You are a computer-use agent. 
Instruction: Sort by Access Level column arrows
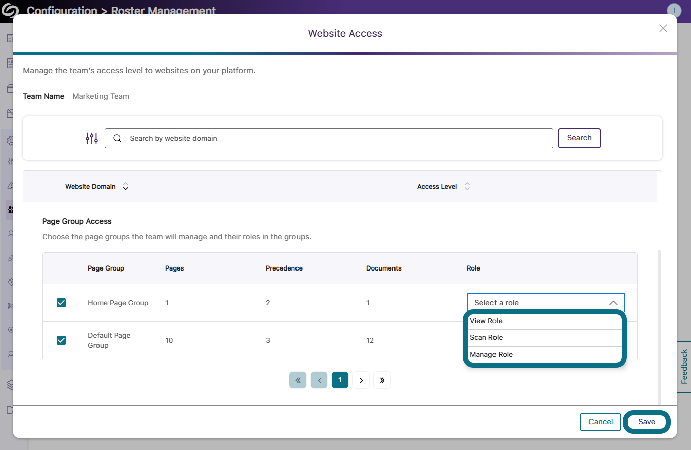click(x=467, y=186)
